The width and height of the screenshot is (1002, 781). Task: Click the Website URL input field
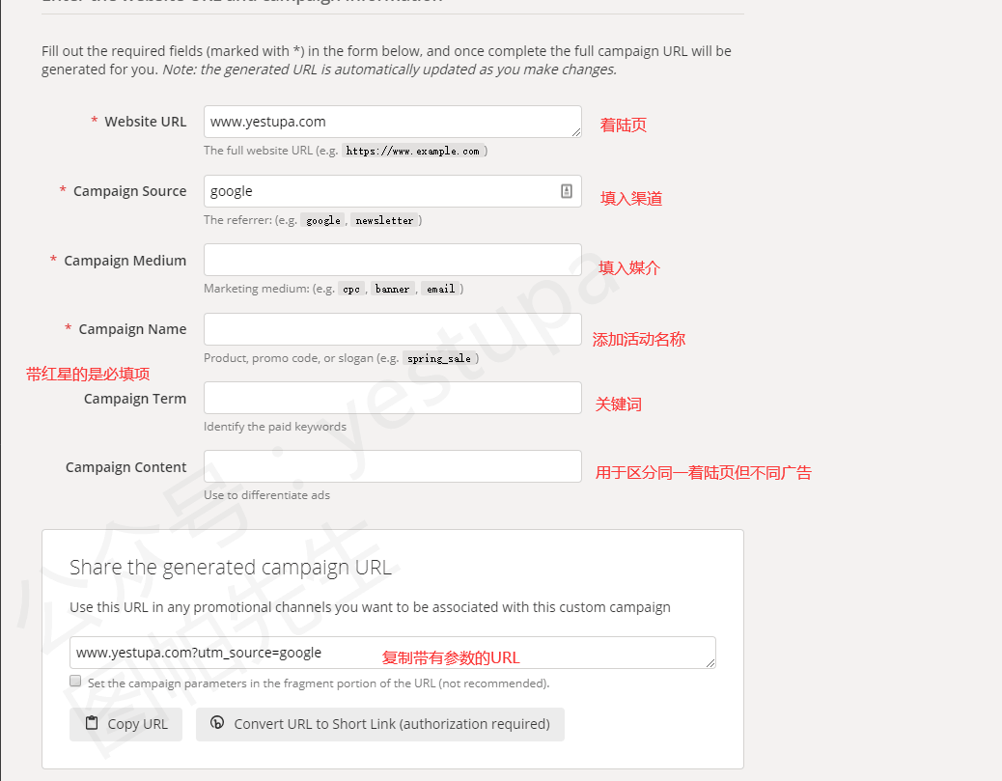click(392, 122)
